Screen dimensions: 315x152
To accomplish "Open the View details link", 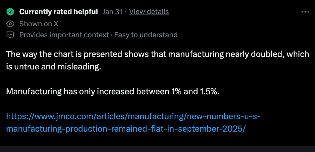I will pyautogui.click(x=149, y=12).
